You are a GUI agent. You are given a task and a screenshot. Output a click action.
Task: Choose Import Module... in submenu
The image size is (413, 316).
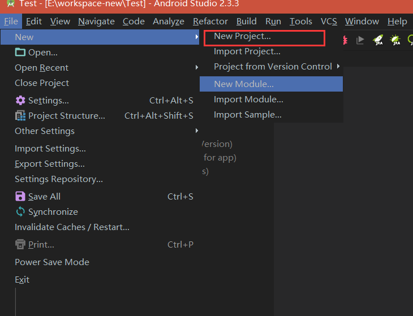coord(272,99)
